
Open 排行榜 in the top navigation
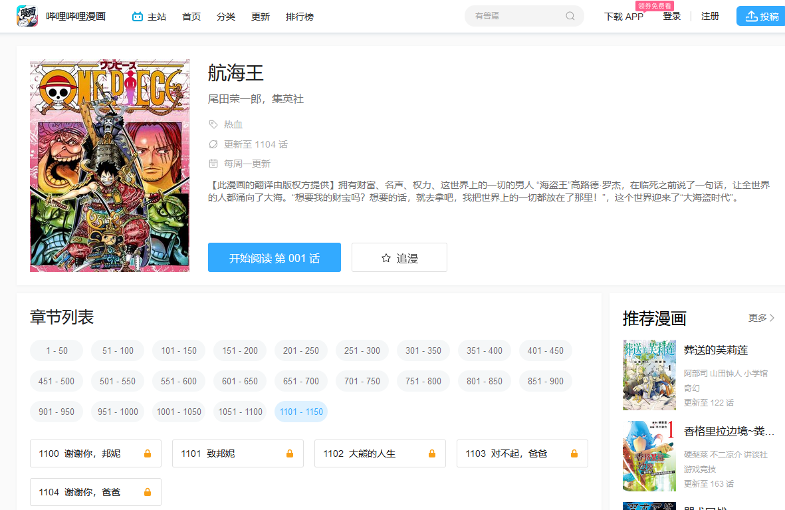click(x=299, y=17)
